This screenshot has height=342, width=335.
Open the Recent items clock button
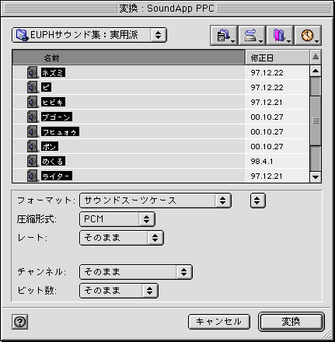(308, 35)
